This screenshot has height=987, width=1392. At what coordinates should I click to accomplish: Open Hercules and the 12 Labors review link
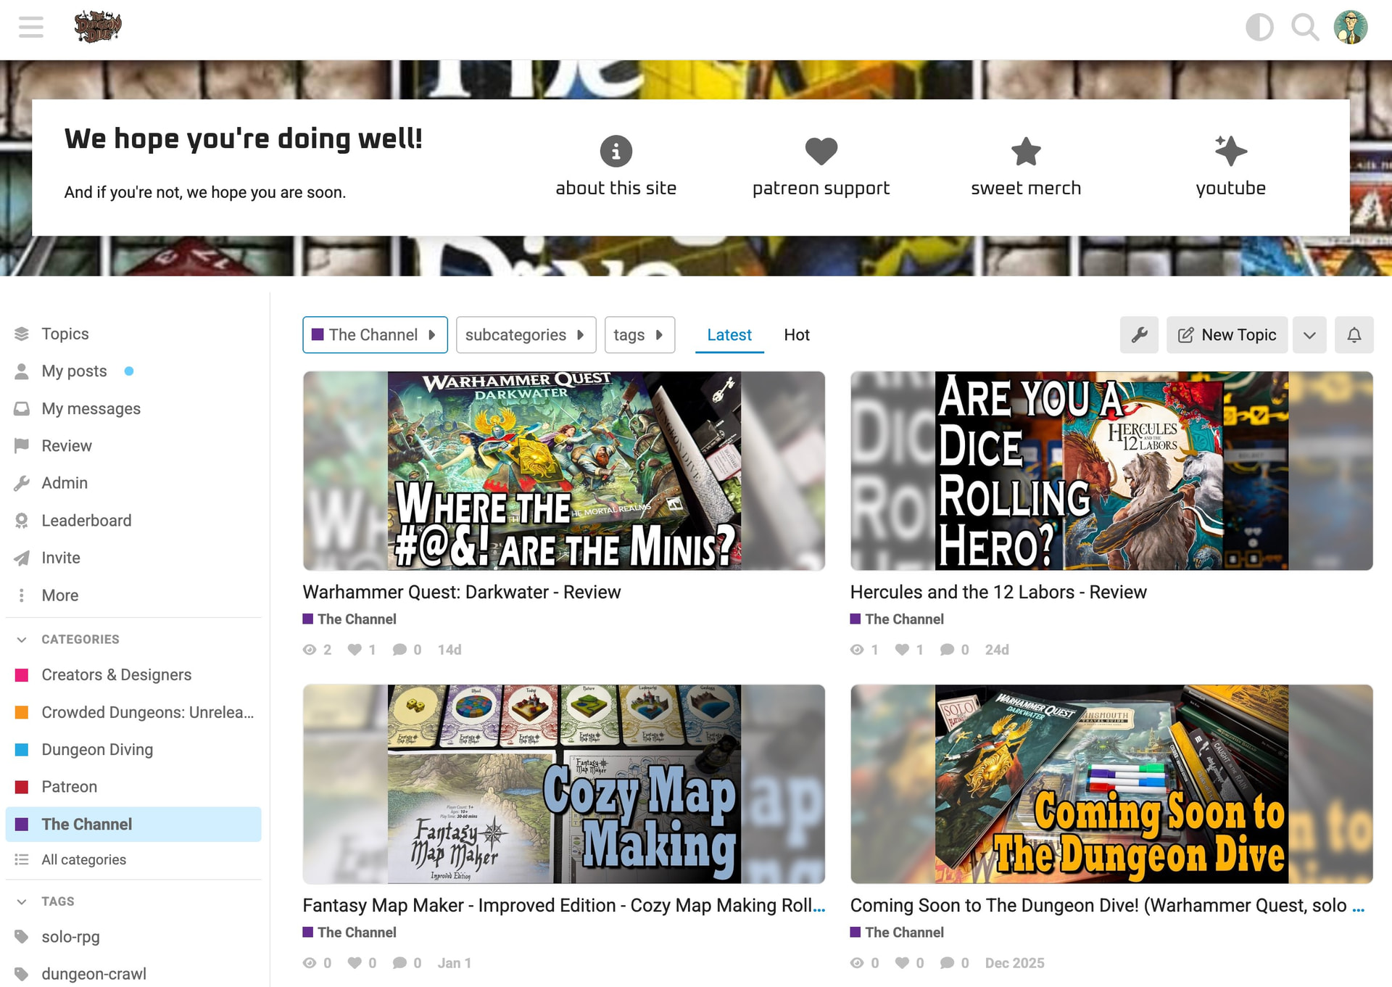(998, 592)
